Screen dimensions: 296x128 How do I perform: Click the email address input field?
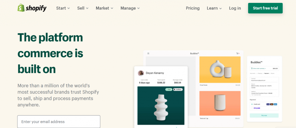[59, 122]
